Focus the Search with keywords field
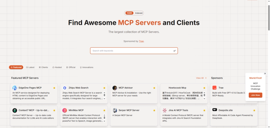The height and width of the screenshot is (128, 270). point(134,51)
